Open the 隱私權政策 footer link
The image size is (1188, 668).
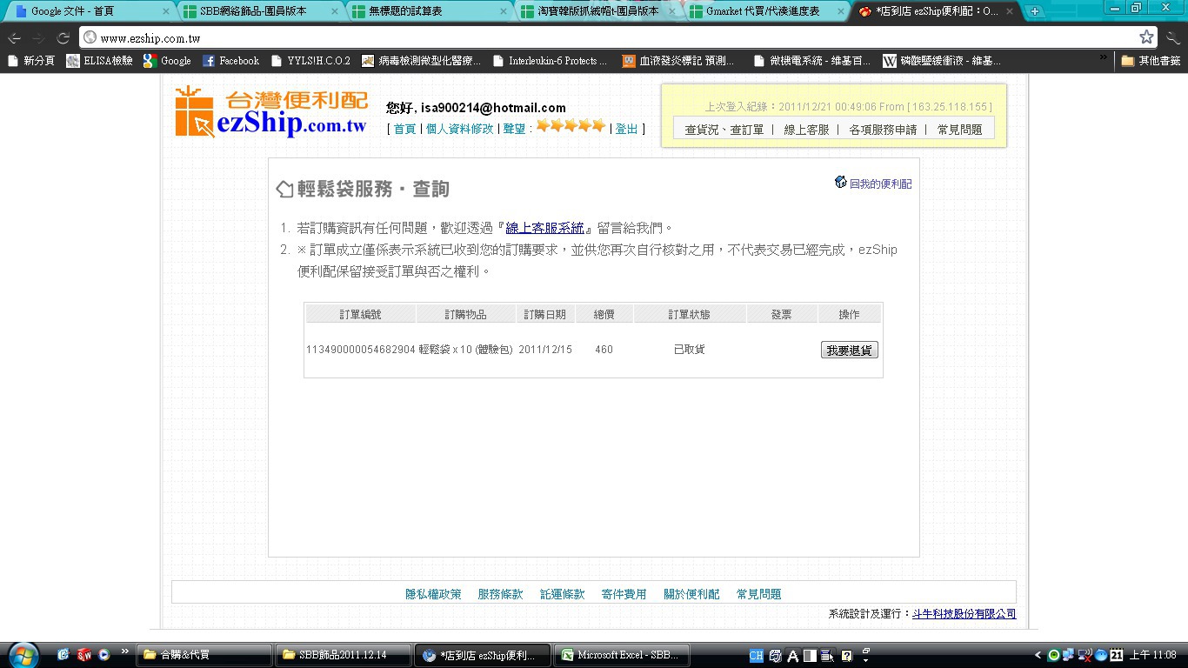click(x=433, y=594)
